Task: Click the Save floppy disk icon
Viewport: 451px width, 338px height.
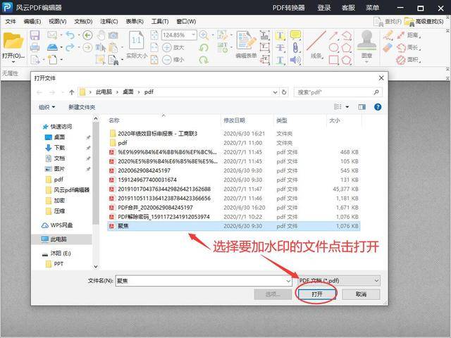Action: (x=35, y=35)
